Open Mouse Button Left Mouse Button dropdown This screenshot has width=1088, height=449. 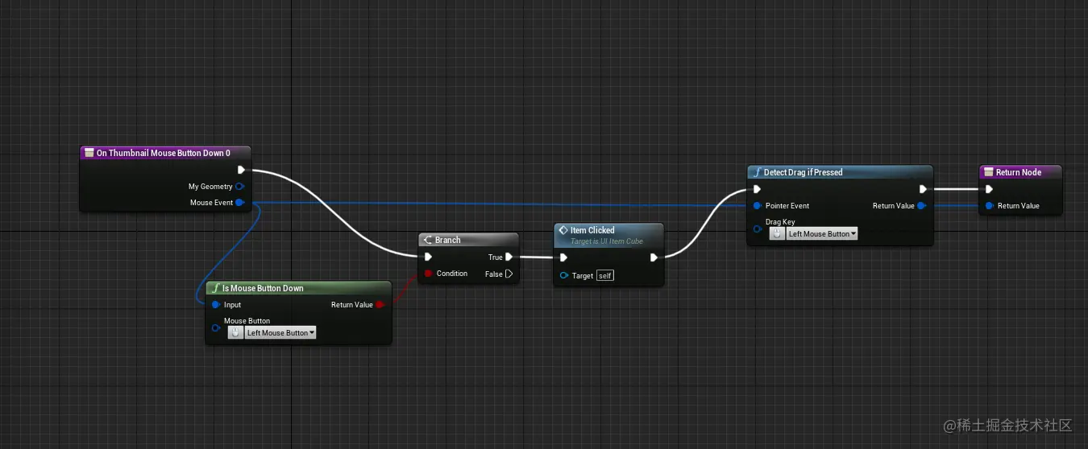tap(280, 332)
